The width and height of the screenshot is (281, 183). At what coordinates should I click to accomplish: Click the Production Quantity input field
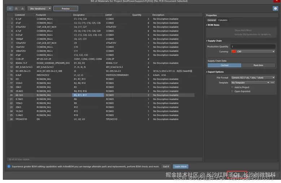[253, 46]
